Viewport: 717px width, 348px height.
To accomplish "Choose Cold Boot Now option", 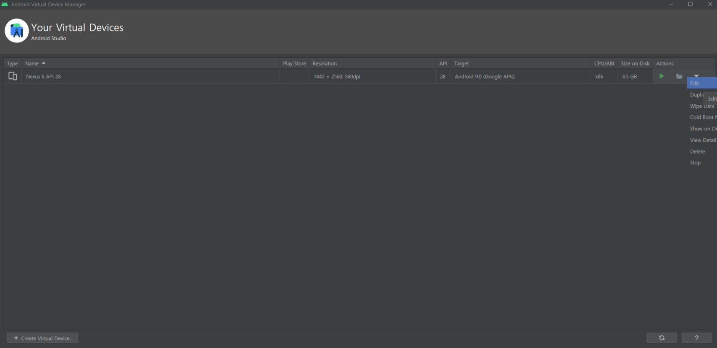I will point(702,117).
